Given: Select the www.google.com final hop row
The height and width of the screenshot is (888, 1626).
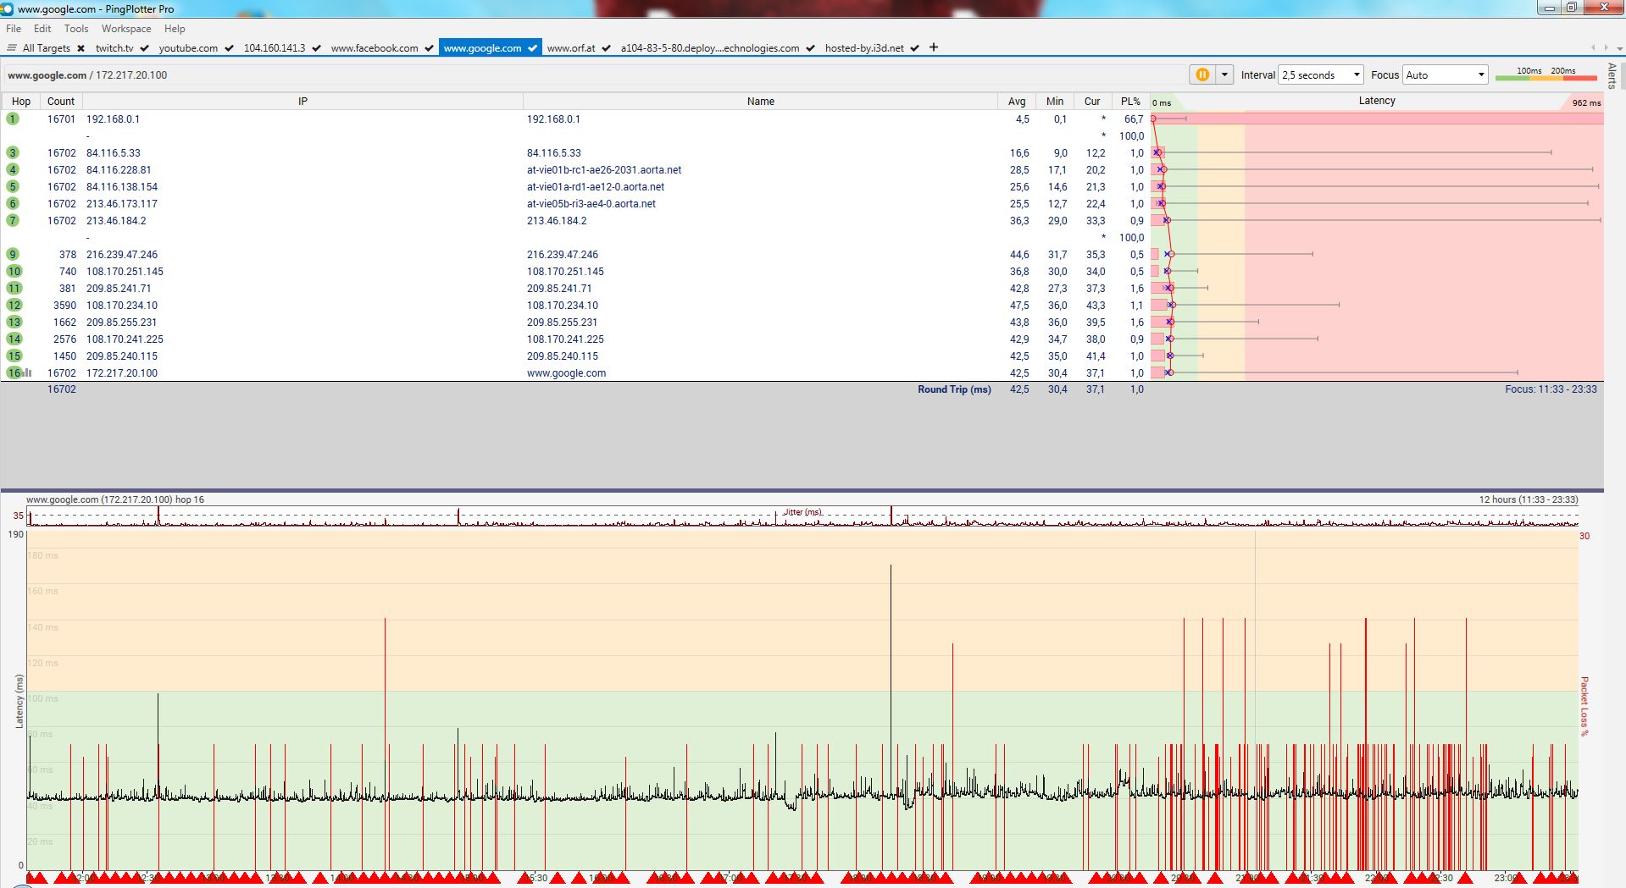Looking at the screenshot, I should 566,372.
